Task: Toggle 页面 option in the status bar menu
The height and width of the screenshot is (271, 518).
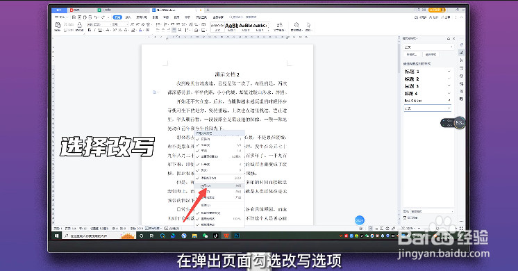Action: [x=219, y=145]
